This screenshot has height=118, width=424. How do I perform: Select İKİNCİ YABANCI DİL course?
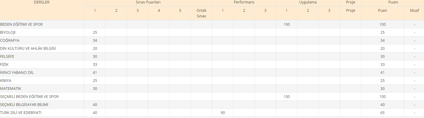pos(17,73)
